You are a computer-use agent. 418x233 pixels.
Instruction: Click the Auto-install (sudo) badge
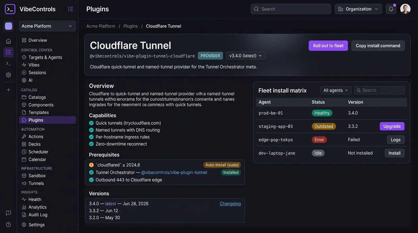coord(222,165)
